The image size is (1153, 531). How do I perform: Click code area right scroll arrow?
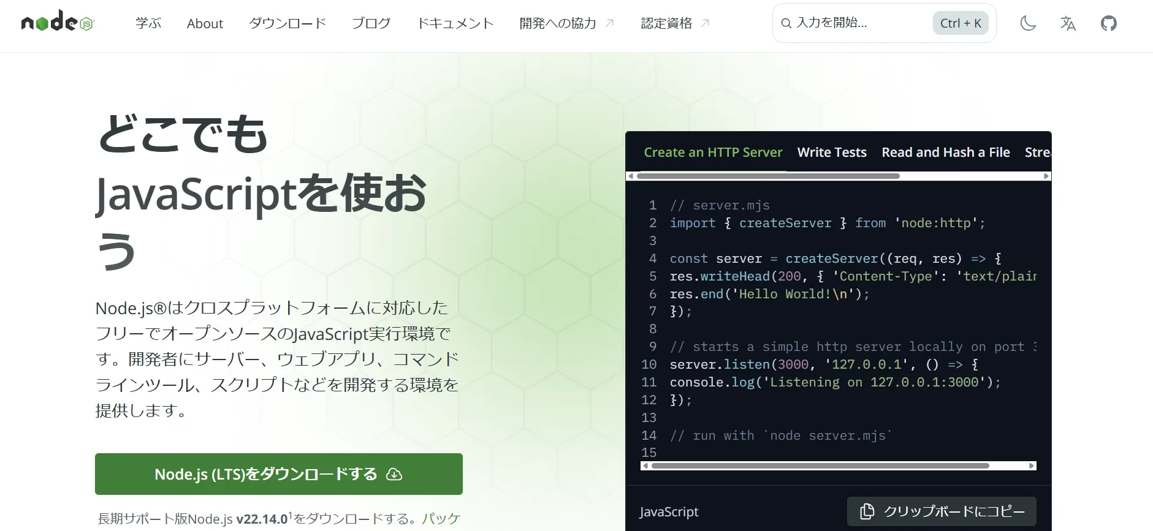click(x=1032, y=466)
